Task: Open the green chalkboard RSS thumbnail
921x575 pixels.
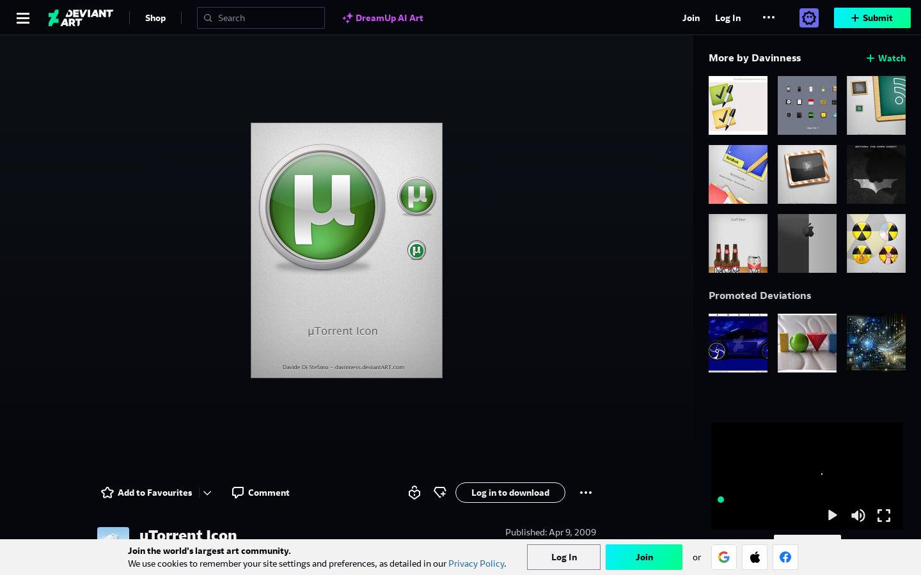Action: (876, 105)
